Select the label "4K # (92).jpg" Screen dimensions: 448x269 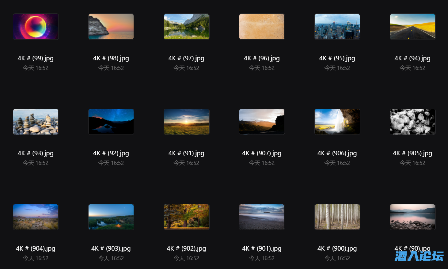click(111, 153)
